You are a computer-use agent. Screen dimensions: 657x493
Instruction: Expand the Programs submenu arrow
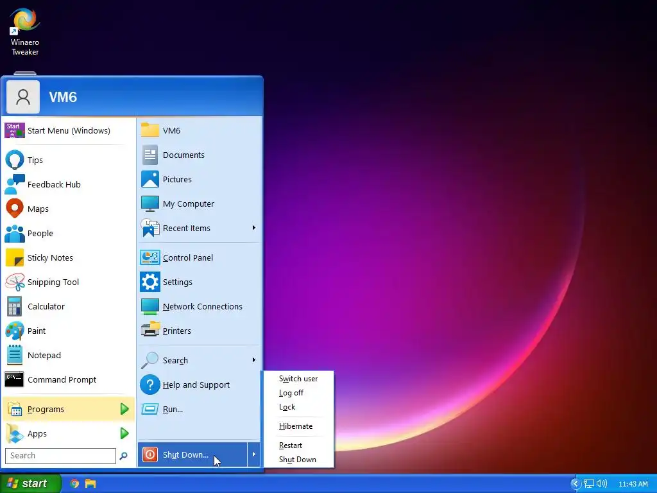pos(124,409)
